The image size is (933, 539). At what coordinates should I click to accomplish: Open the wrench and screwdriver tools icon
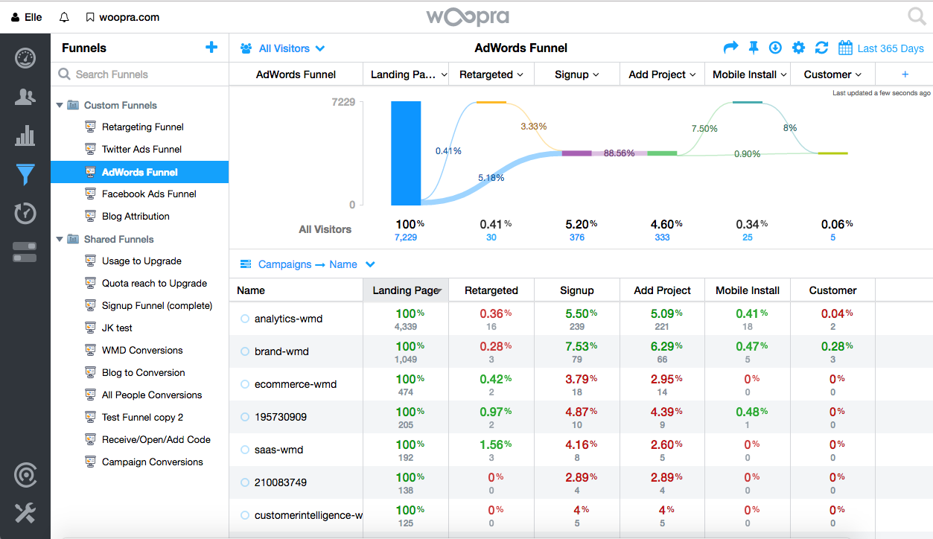pyautogui.click(x=25, y=513)
